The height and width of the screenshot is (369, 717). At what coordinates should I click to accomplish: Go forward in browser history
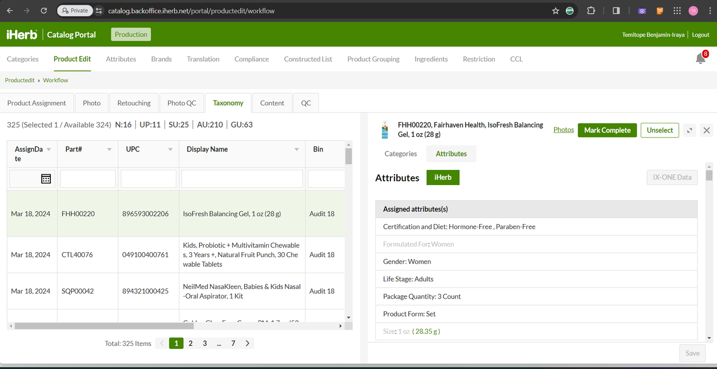click(27, 11)
